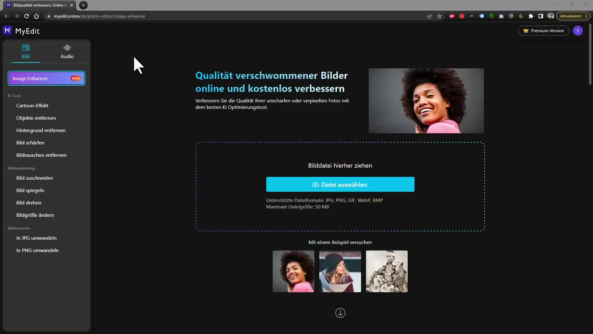Click the third example vintage photo thumbnail
The width and height of the screenshot is (593, 334).
click(x=387, y=272)
